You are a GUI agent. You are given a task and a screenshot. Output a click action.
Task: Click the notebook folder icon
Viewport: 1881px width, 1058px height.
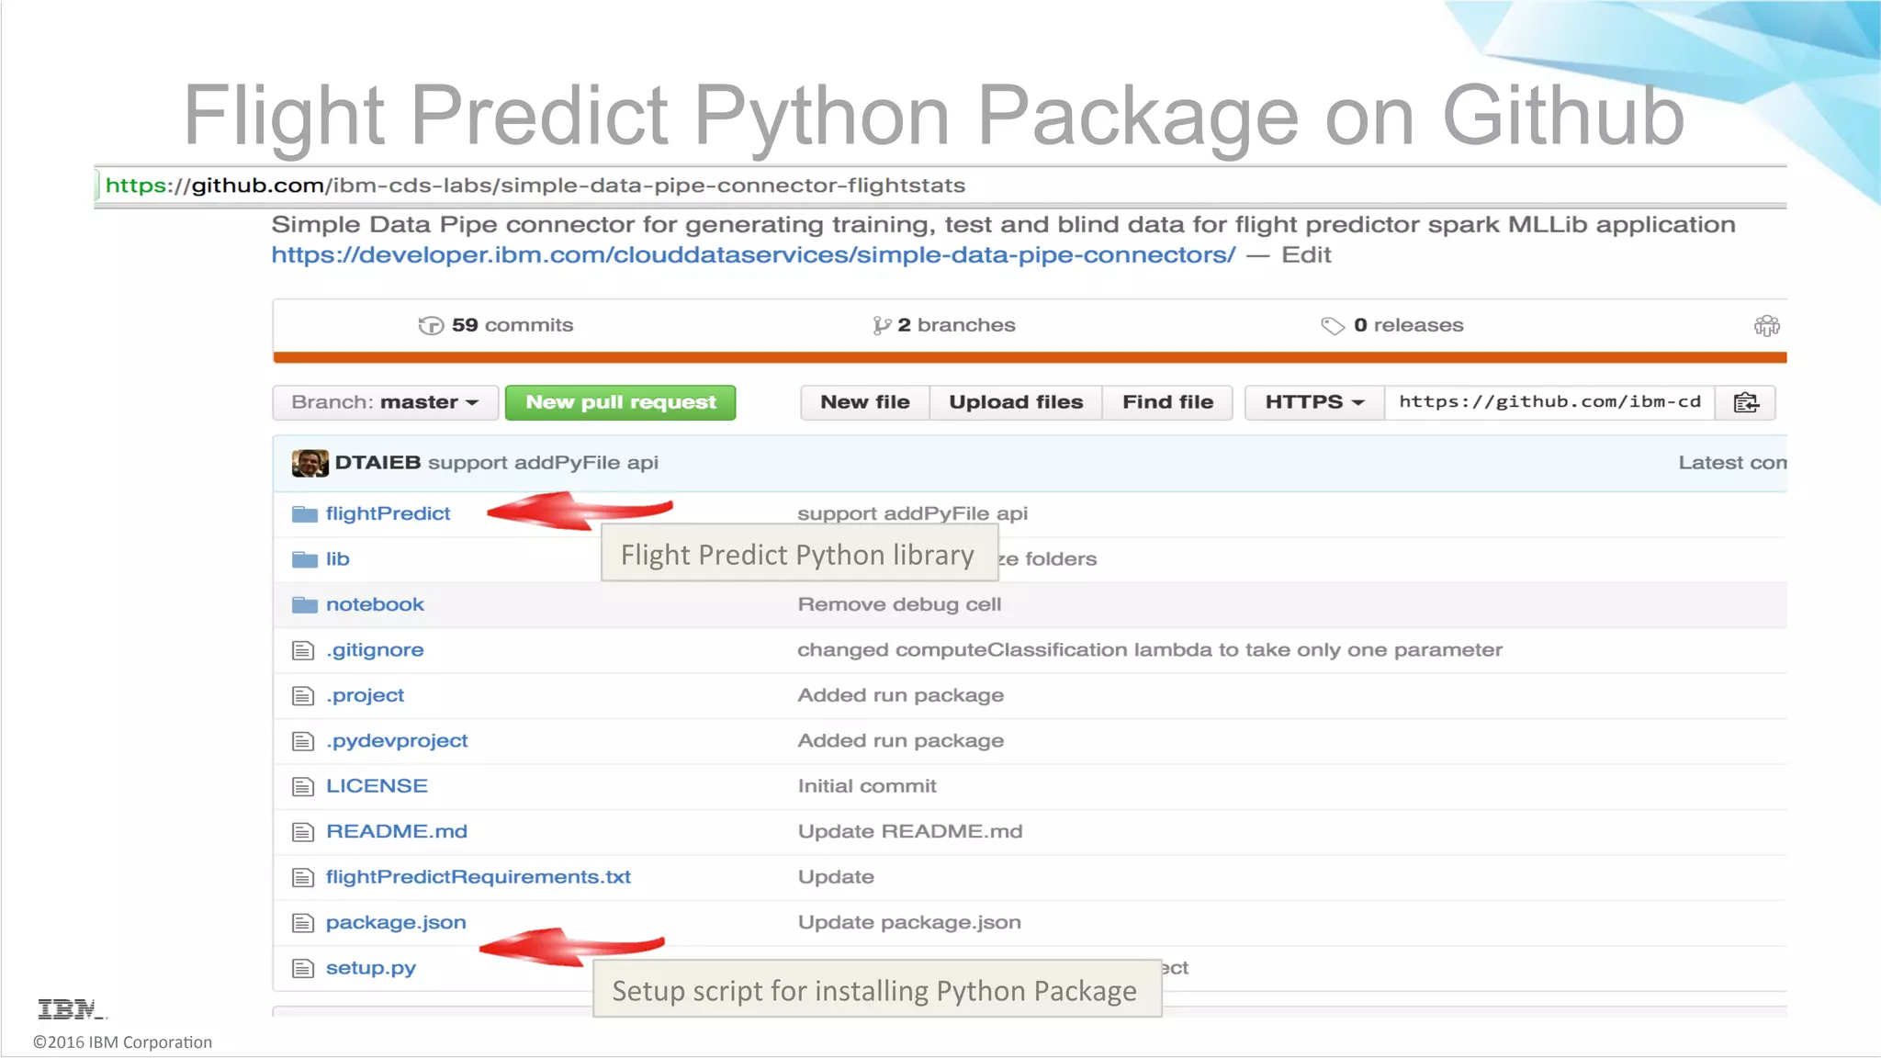304,605
